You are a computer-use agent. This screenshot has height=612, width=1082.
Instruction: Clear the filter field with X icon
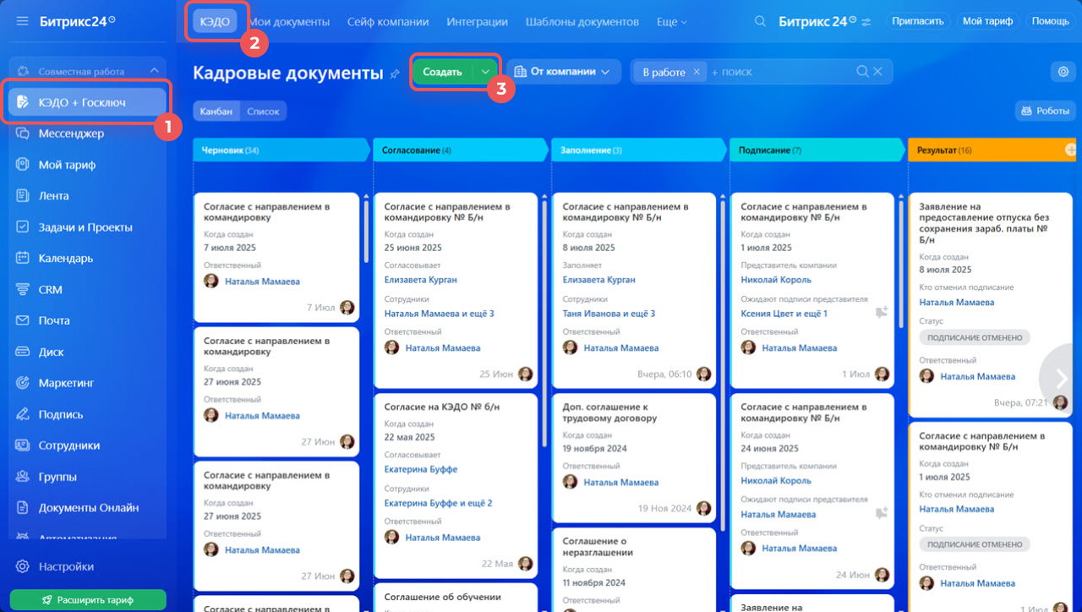tap(878, 72)
